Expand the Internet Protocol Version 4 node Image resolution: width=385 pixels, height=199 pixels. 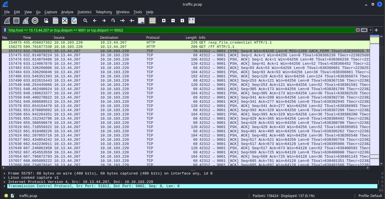click(5, 182)
